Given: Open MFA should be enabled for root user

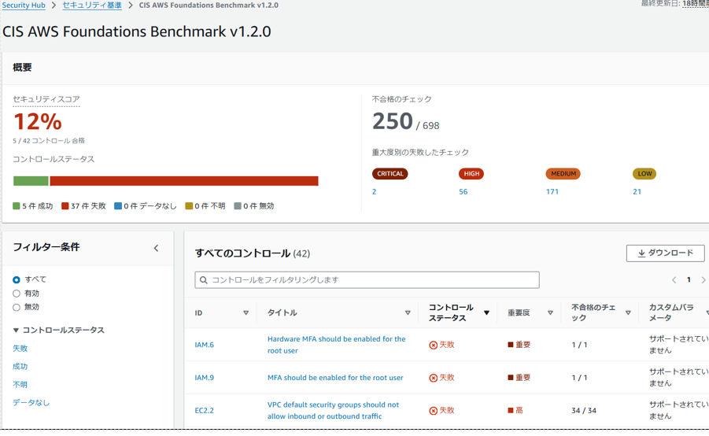Looking at the screenshot, I should click(335, 378).
